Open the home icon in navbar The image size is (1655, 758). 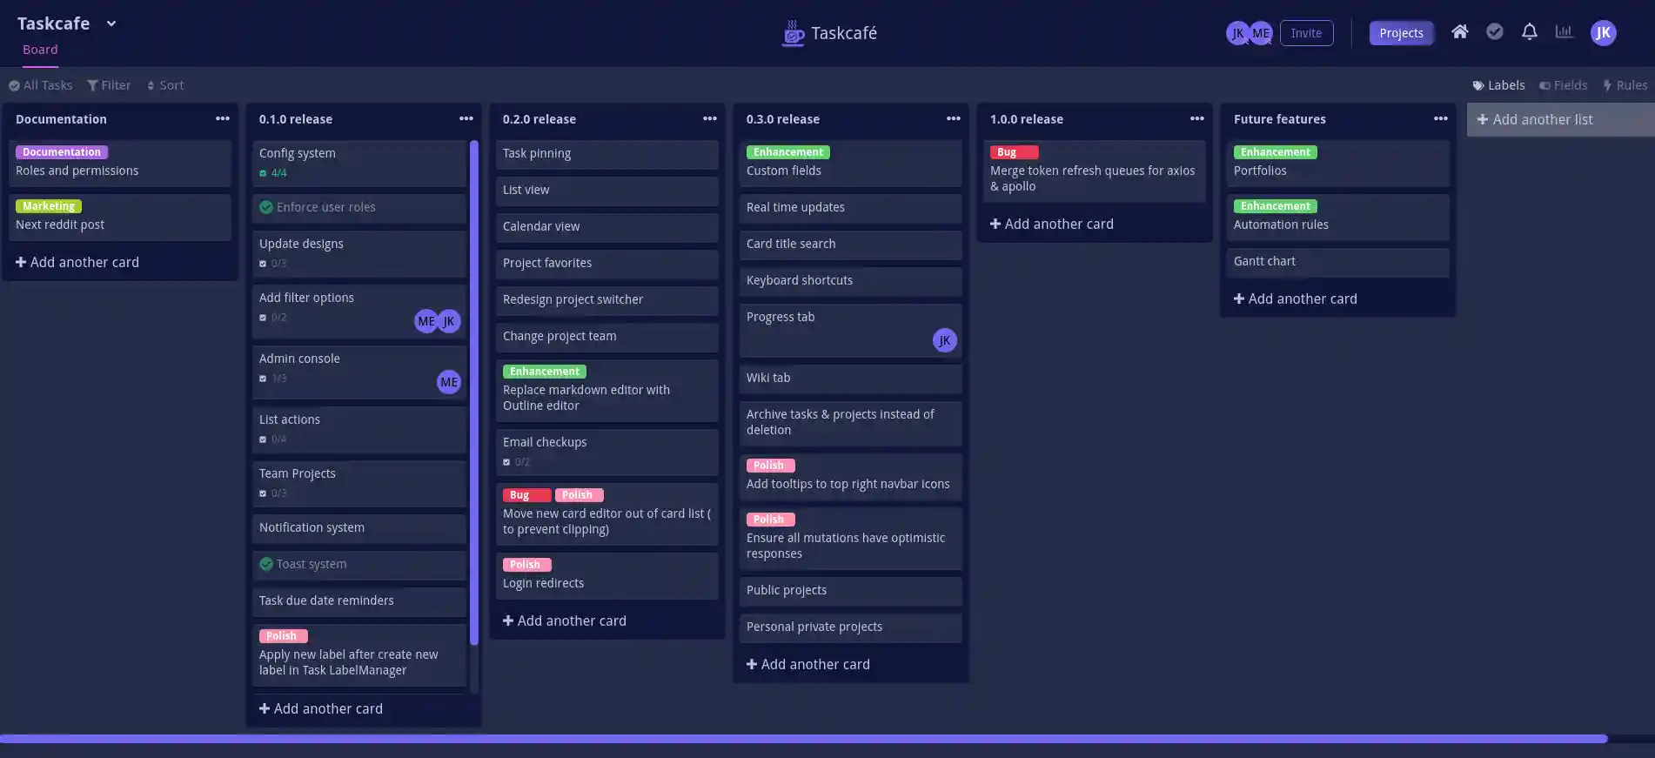point(1459,32)
